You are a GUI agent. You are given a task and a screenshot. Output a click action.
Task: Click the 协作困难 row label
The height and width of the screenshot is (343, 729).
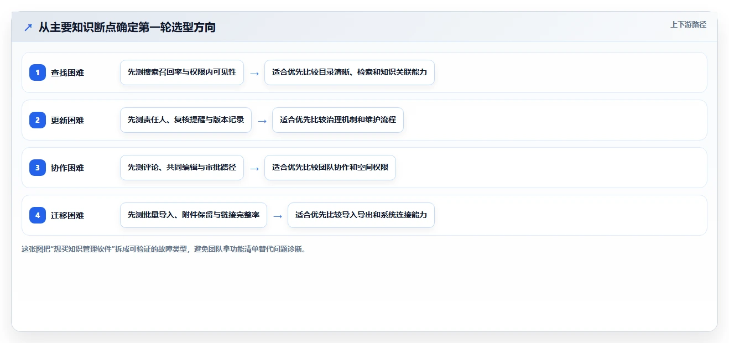pyautogui.click(x=67, y=168)
